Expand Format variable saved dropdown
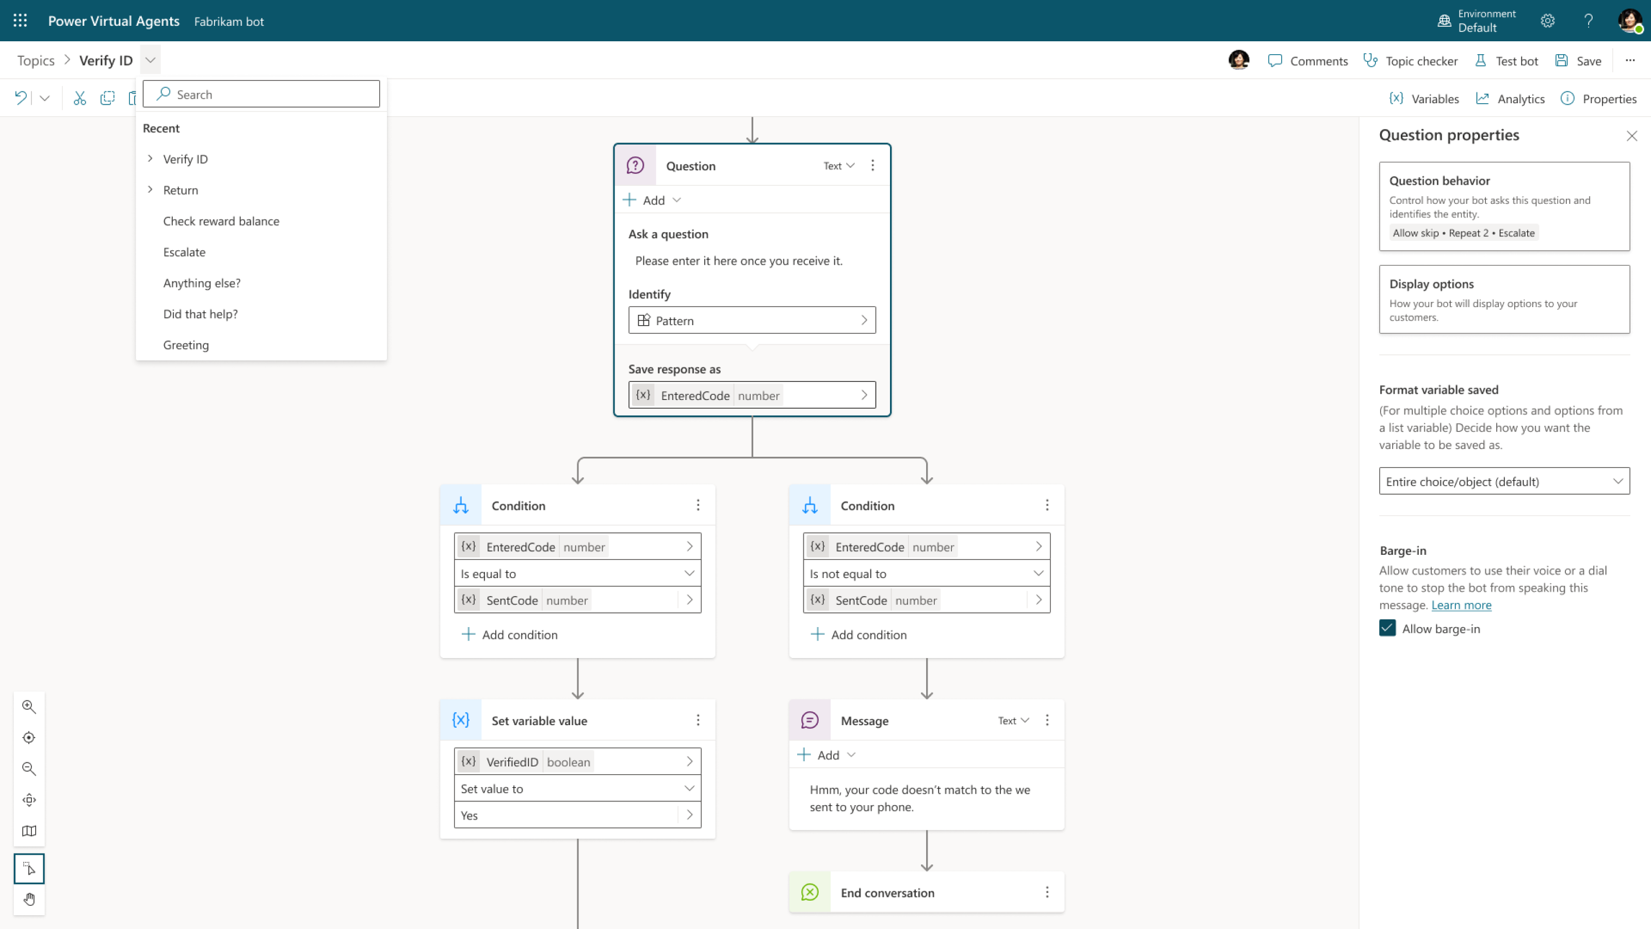Image resolution: width=1651 pixels, height=929 pixels. pos(1504,481)
